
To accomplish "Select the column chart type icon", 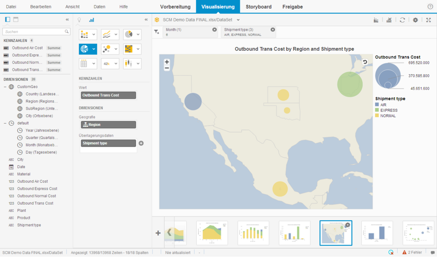I will 84,34.
